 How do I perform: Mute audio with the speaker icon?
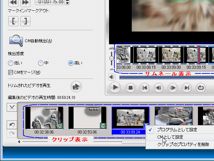click(x=112, y=77)
